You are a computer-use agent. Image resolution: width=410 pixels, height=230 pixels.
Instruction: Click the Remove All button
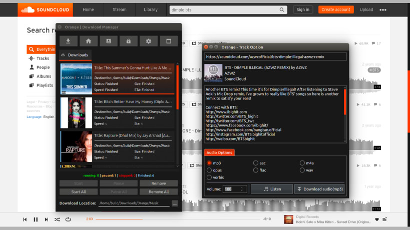(x=159, y=192)
